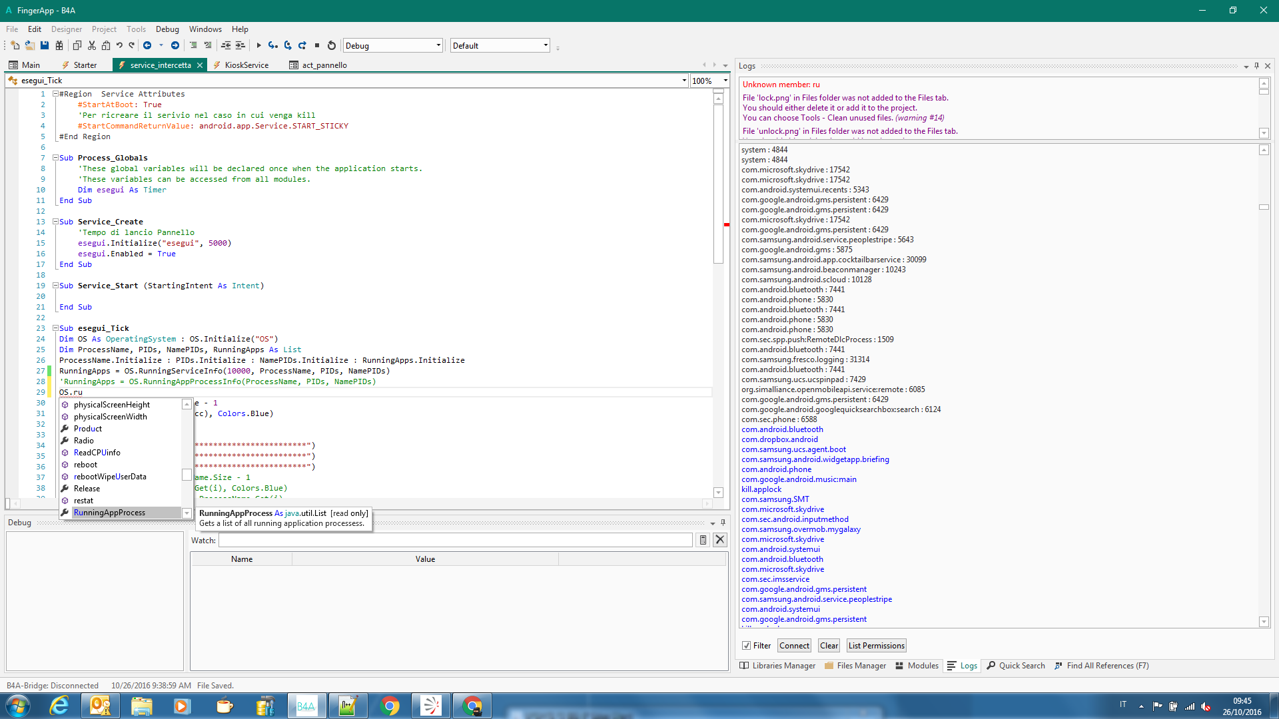1279x719 pixels.
Task: Open the Logs panel options dropdown arrow
Action: click(x=1246, y=67)
